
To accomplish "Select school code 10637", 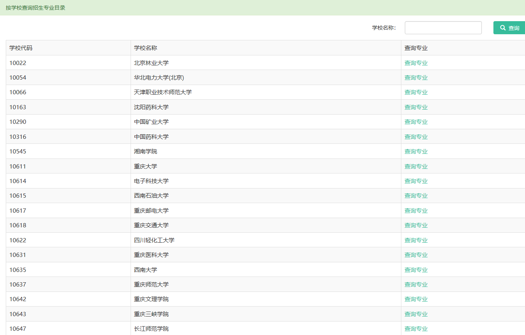I will 18,284.
